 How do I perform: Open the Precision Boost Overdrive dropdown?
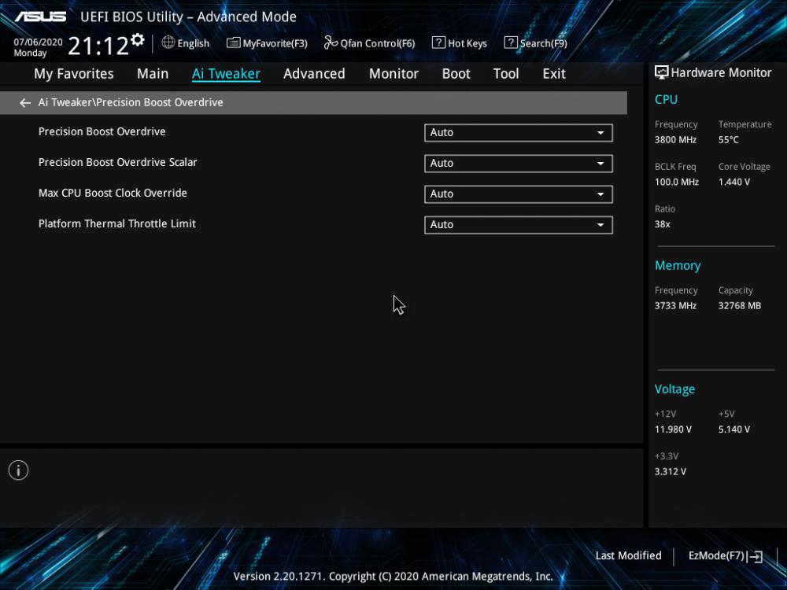(x=519, y=133)
